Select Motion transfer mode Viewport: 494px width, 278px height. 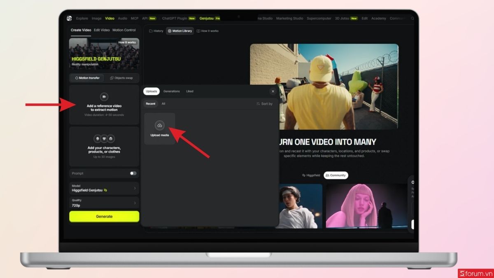(87, 78)
